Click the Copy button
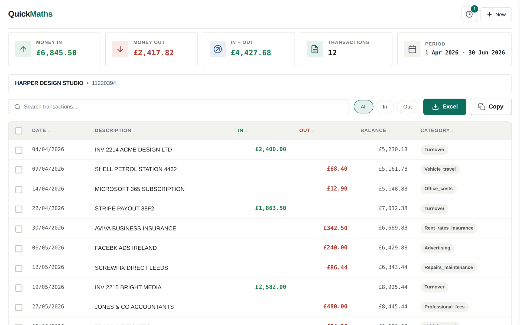This screenshot has width=520, height=325. 490,107
